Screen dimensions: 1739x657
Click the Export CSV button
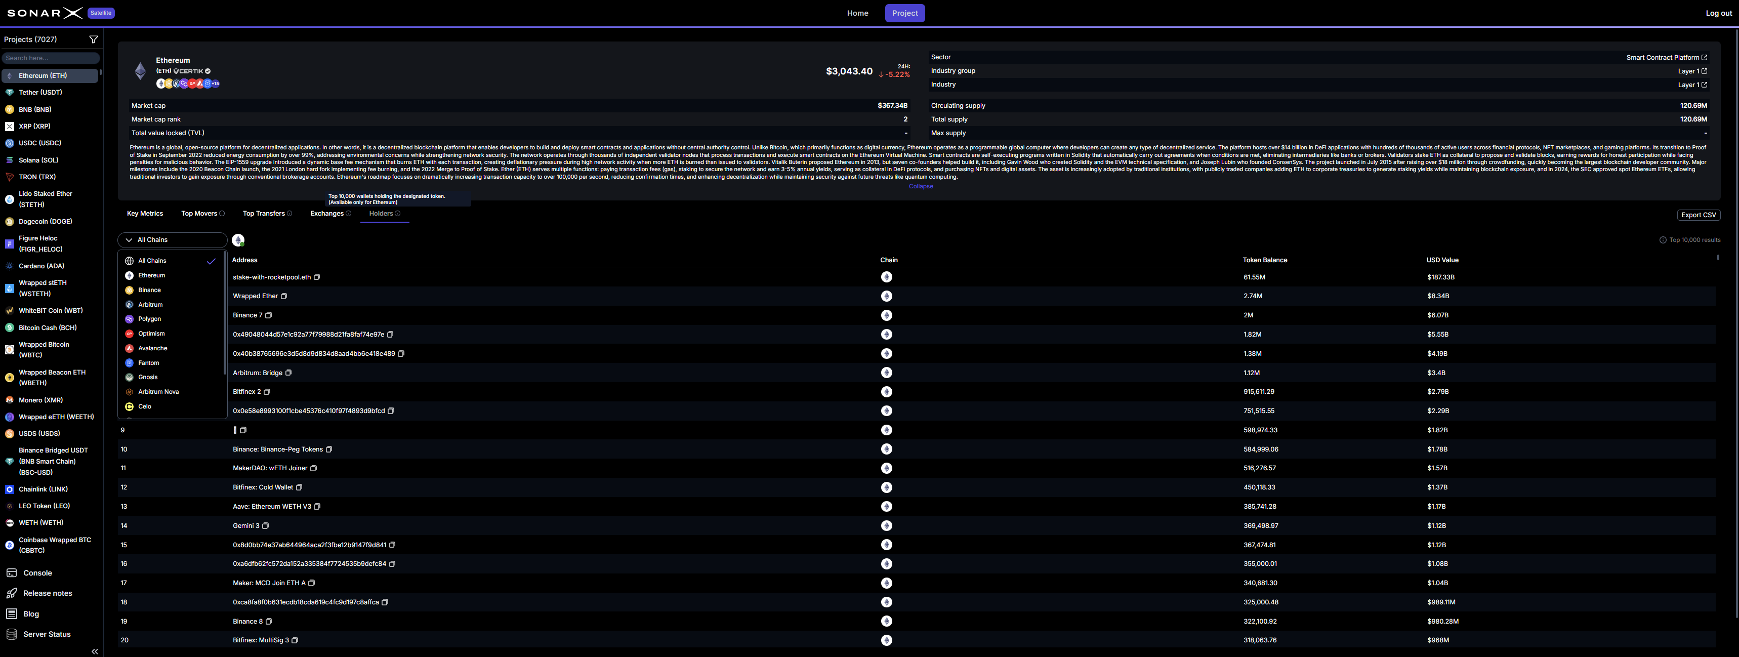(x=1699, y=215)
